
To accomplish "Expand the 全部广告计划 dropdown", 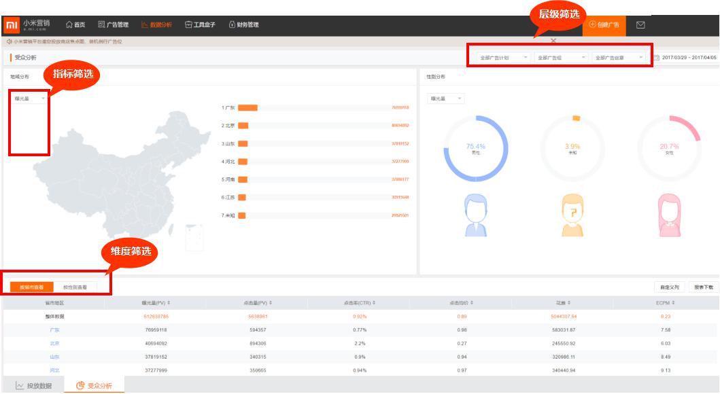I will [x=502, y=58].
